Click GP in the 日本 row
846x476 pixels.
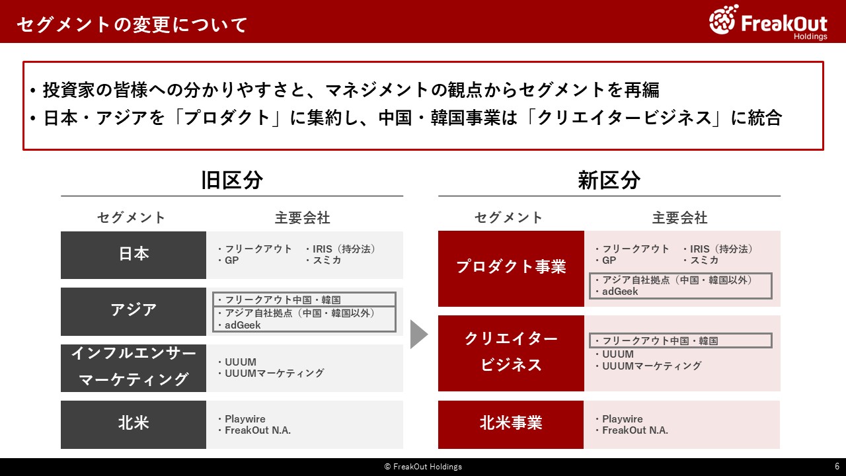pos(232,260)
